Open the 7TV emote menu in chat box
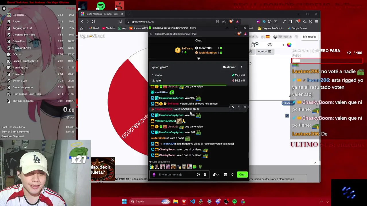 pyautogui.click(x=198, y=175)
